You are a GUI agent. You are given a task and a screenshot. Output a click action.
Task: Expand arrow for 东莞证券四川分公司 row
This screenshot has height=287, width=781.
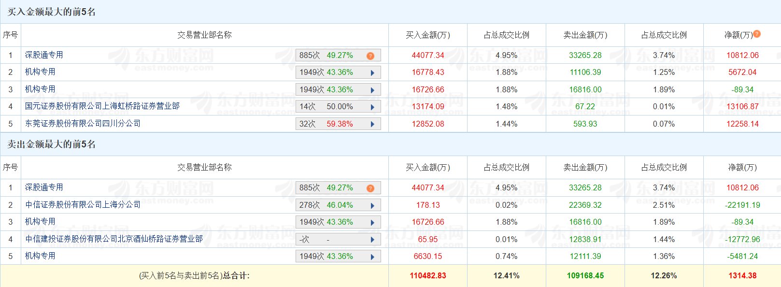(372, 124)
